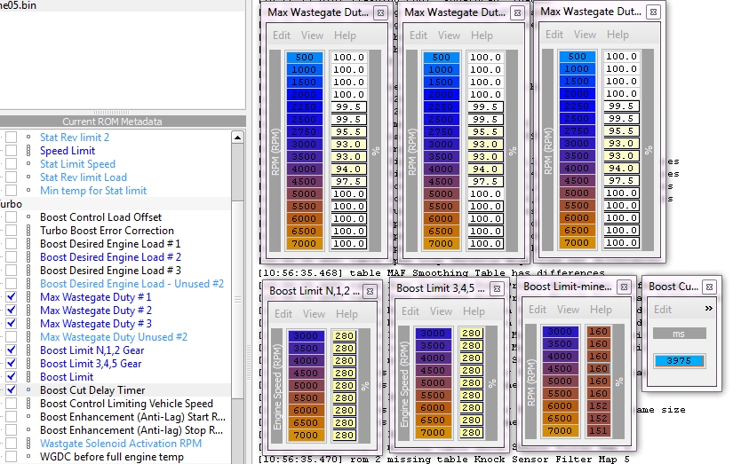Screen dimensions: 741x464
Task: Close the Boost Cut Delay Timer window
Action: [x=708, y=287]
